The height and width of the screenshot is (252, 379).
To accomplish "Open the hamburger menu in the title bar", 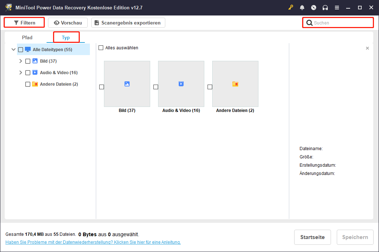I will pyautogui.click(x=337, y=7).
